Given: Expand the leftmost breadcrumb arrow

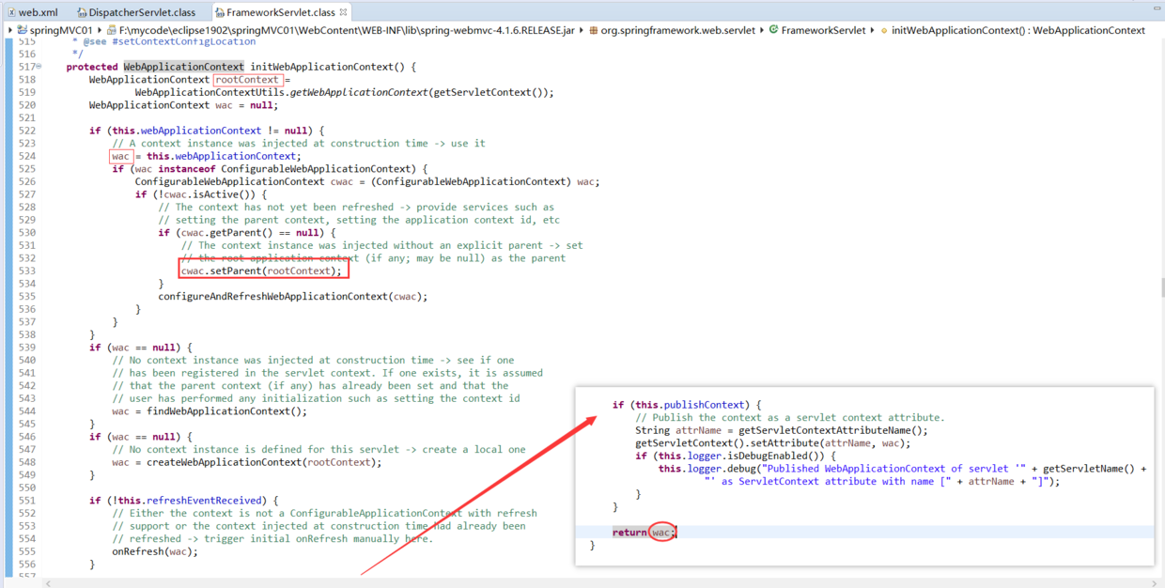Looking at the screenshot, I should point(10,30).
